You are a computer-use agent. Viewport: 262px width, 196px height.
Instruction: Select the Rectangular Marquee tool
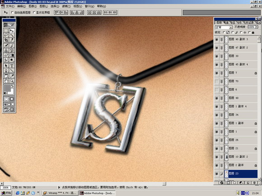click(x=6, y=31)
